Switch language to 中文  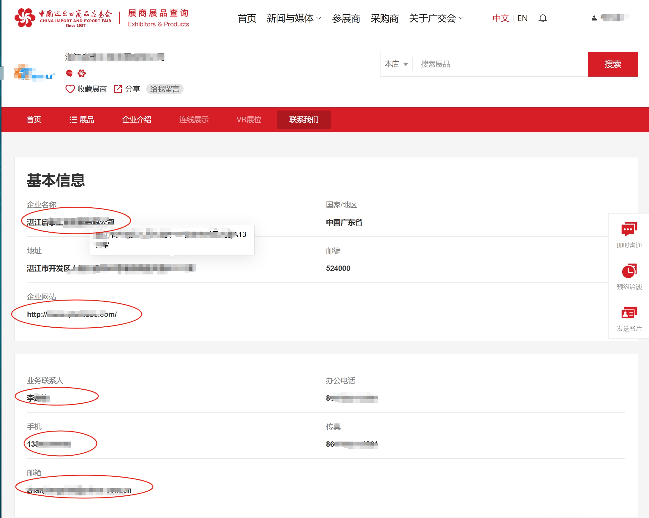(500, 18)
